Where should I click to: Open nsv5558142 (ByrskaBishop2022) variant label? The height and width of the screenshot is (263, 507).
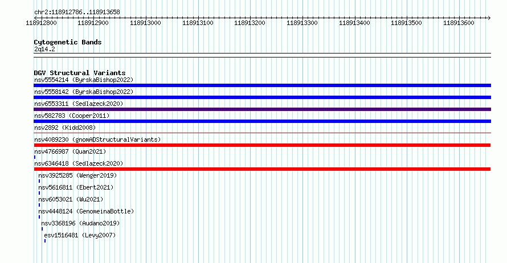tap(84, 92)
